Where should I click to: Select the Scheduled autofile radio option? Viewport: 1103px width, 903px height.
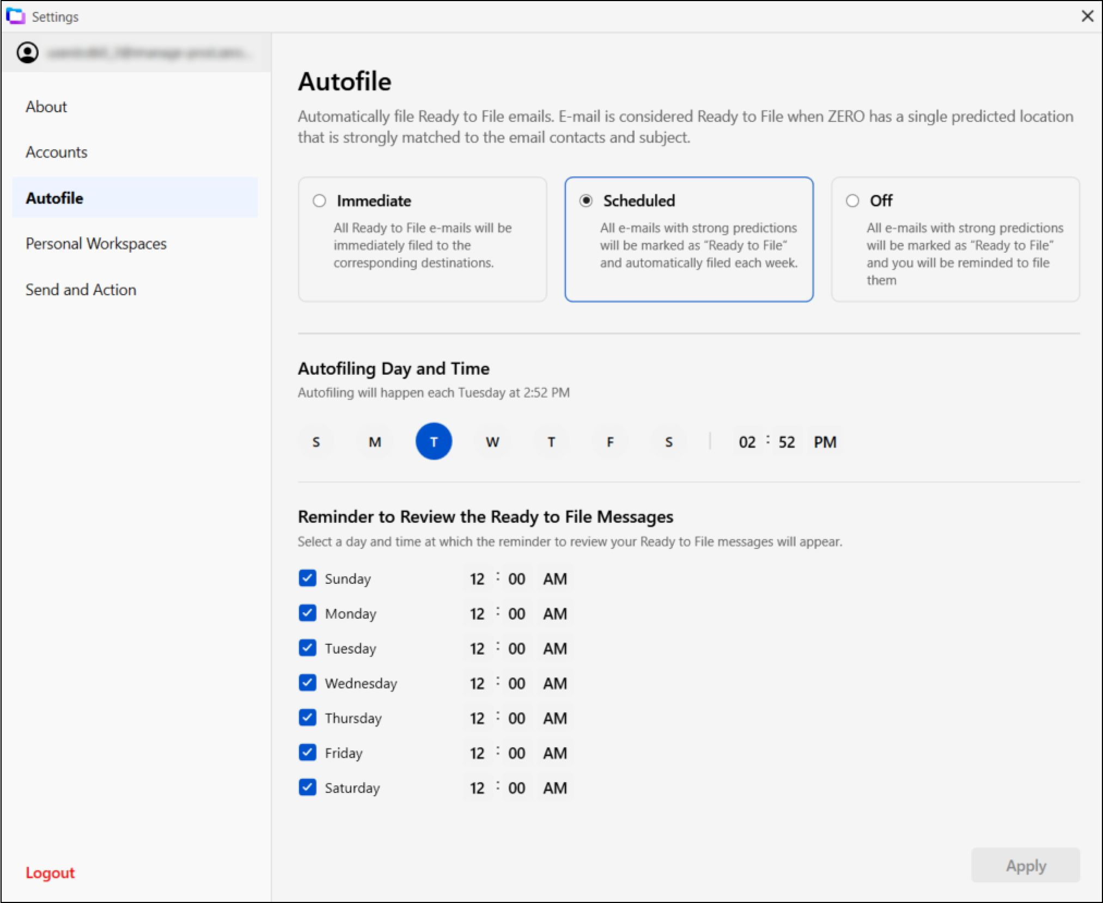(586, 200)
